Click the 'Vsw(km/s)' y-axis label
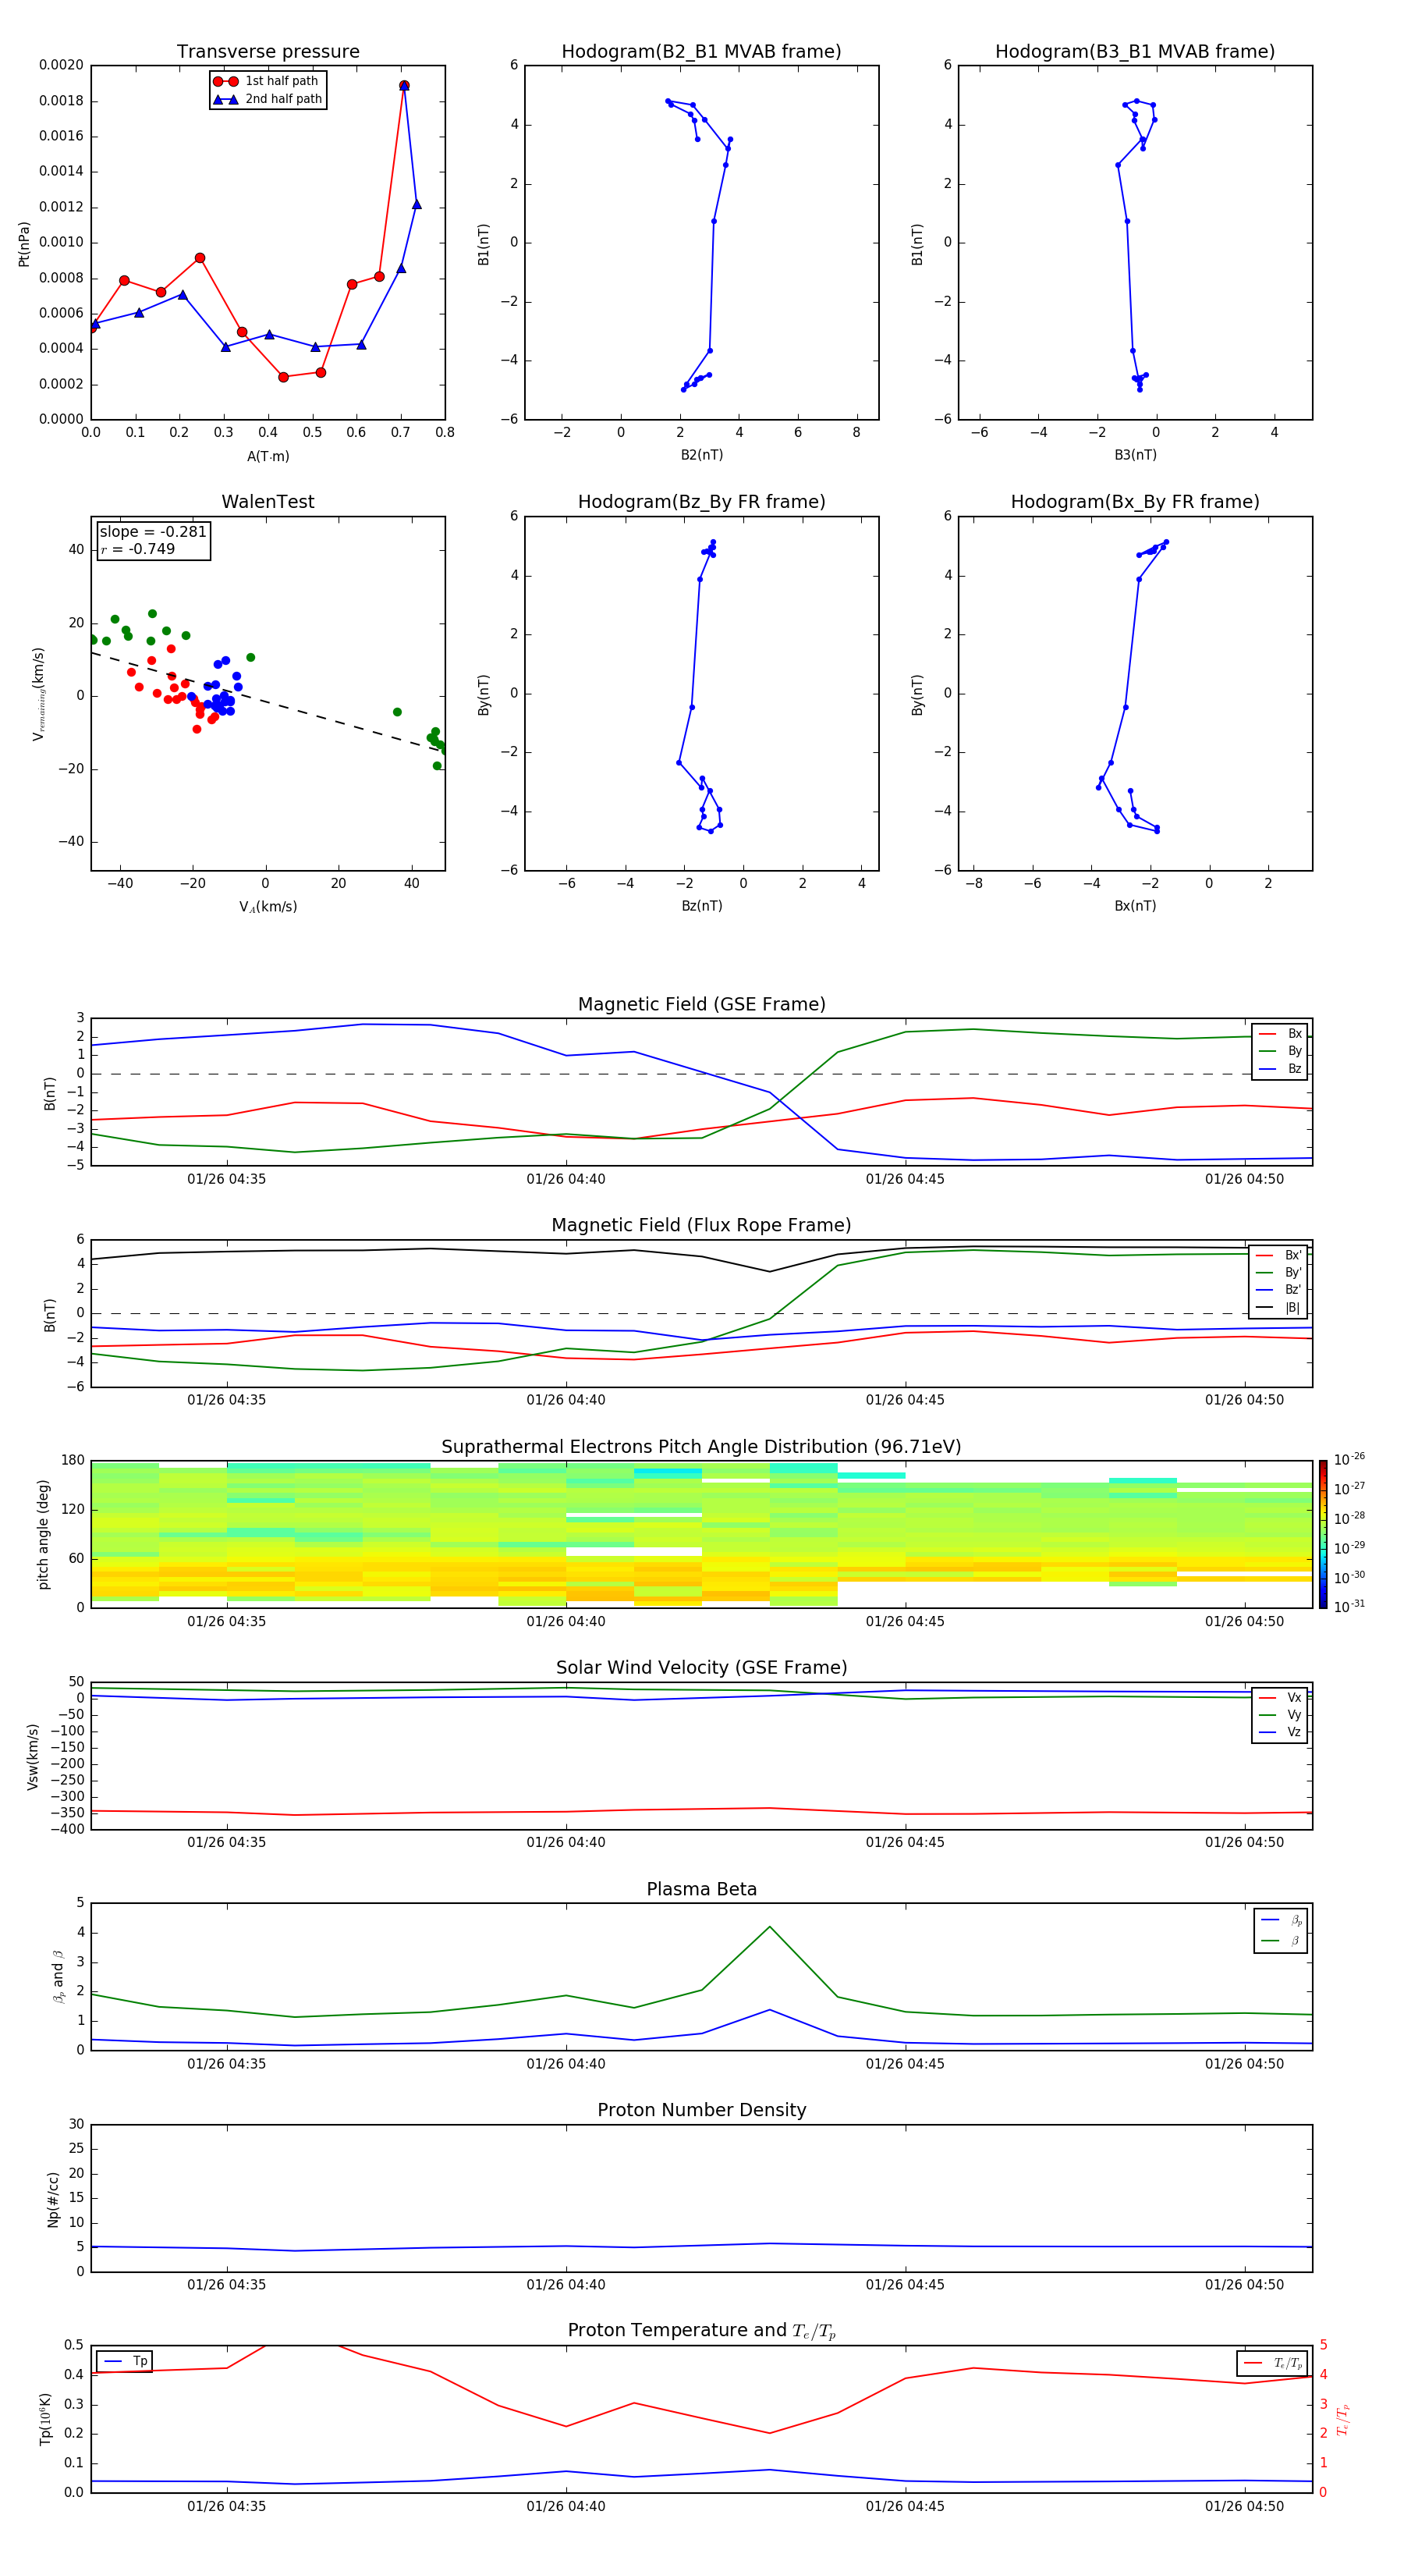The height and width of the screenshot is (2575, 1404). (33, 1756)
